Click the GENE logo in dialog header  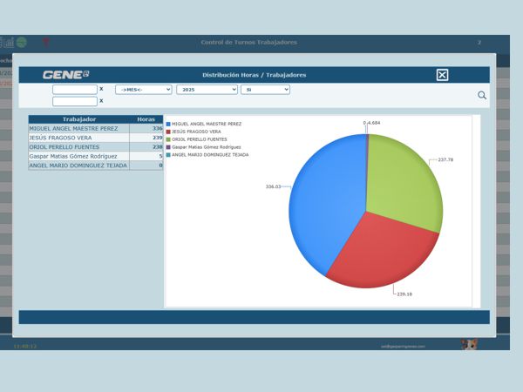(x=65, y=75)
